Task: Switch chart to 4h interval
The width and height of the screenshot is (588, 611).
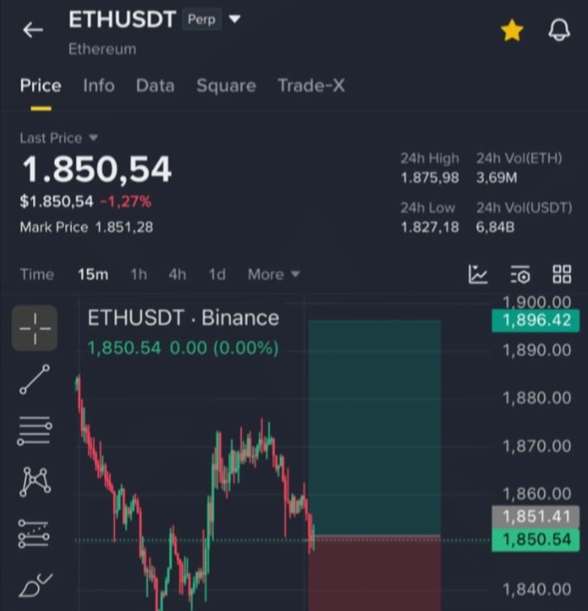Action: 178,274
